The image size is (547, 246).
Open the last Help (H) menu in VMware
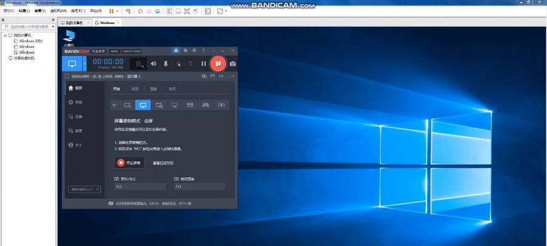(x=96, y=11)
